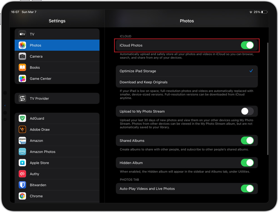
Task: Switch off the Hidden Album toggle
Action: pyautogui.click(x=247, y=163)
